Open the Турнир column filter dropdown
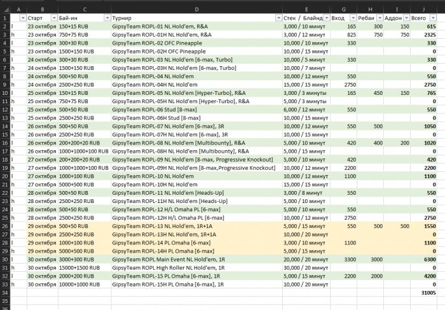Screen dimensions: 445x310 pos(278,18)
